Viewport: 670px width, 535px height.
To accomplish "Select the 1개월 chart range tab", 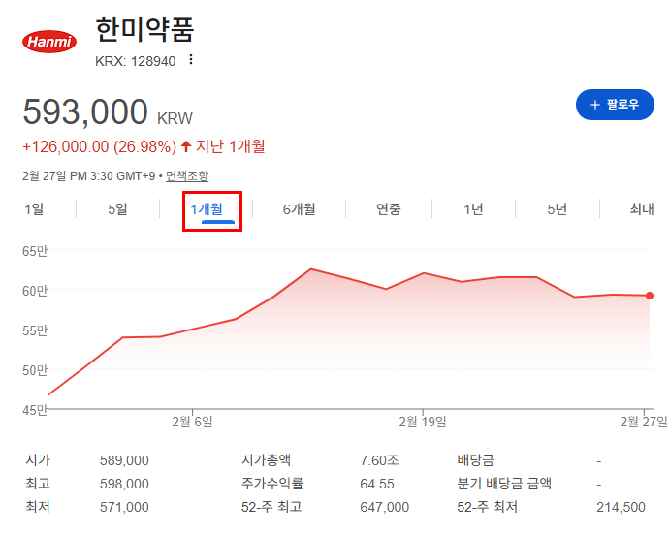I will (207, 208).
